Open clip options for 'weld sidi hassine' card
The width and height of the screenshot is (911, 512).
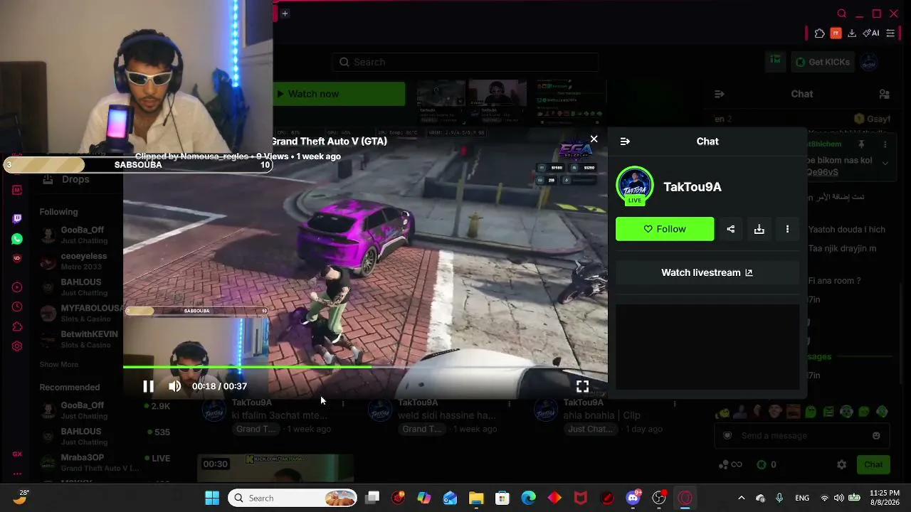tap(509, 403)
